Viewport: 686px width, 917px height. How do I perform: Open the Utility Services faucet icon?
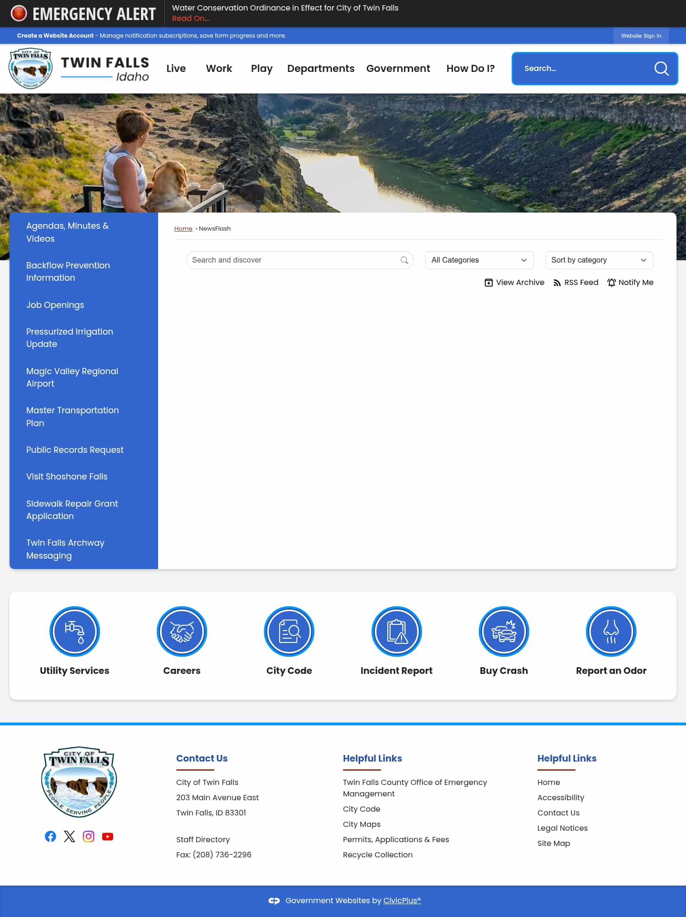(x=75, y=632)
